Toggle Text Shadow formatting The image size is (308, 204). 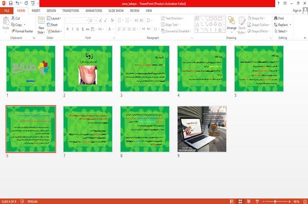pyautogui.click(x=83, y=29)
